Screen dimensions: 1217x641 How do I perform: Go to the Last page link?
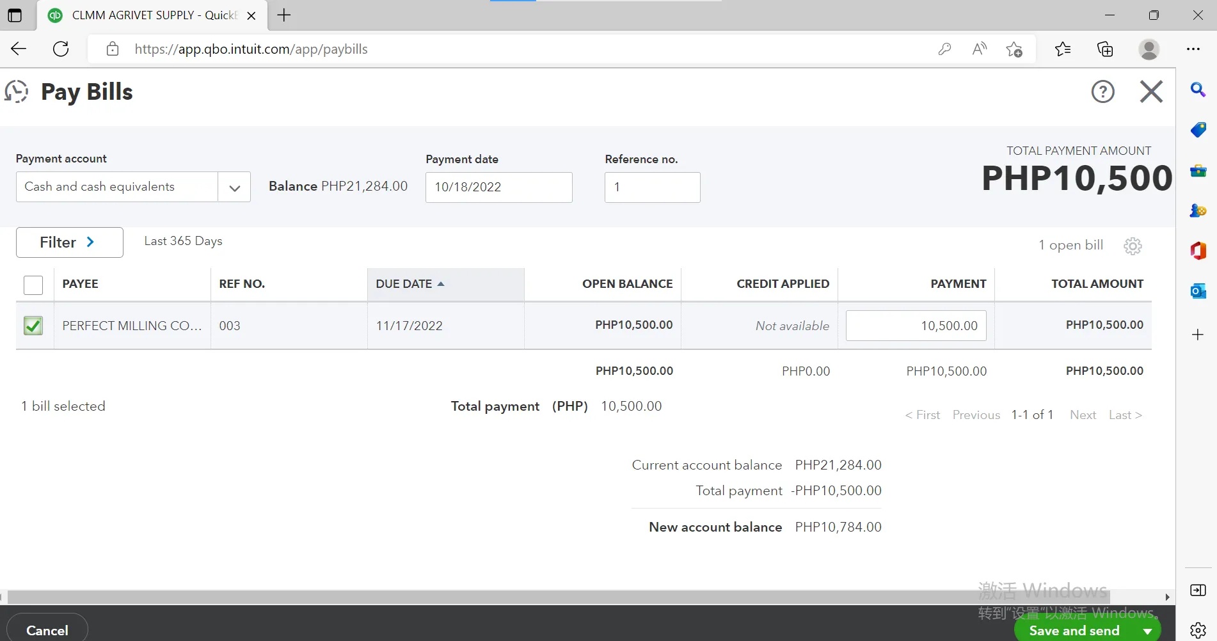point(1125,415)
